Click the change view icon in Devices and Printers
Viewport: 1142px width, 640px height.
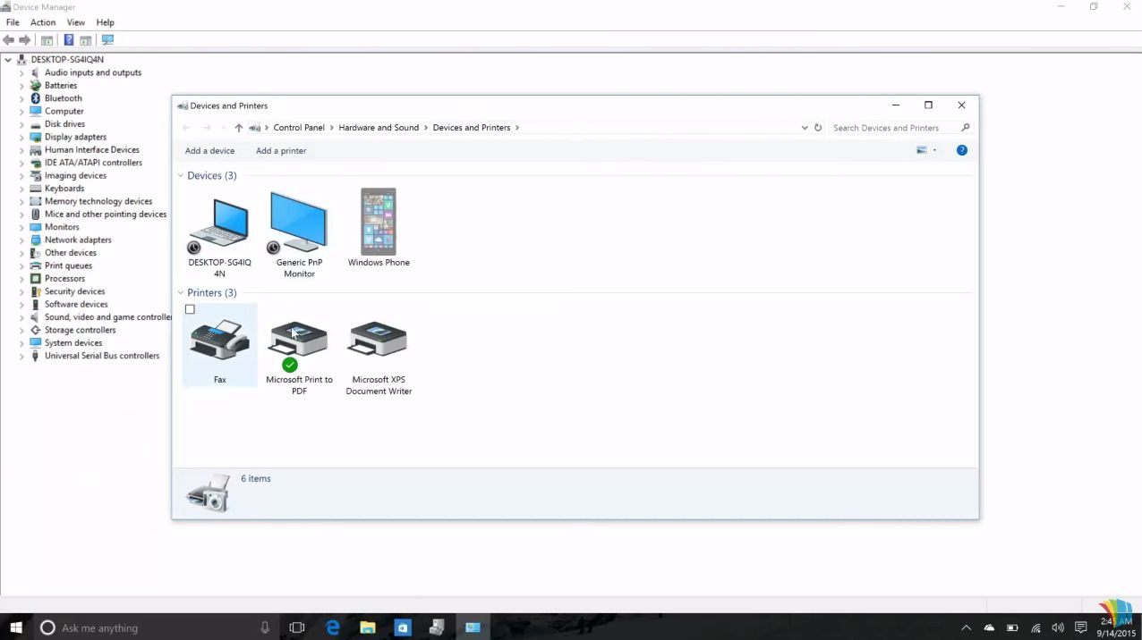coord(922,150)
